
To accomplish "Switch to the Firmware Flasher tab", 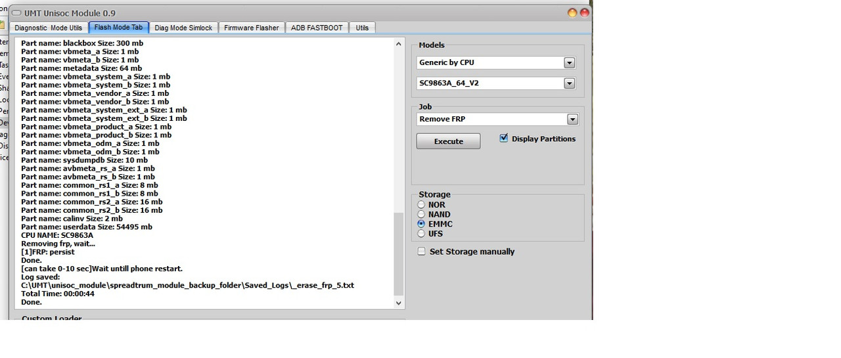I will [252, 28].
